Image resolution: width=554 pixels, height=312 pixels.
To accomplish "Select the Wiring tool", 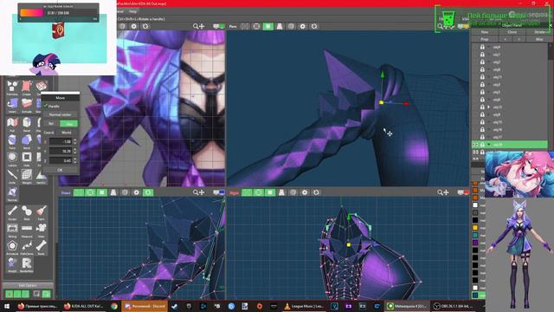I will pos(12,230).
